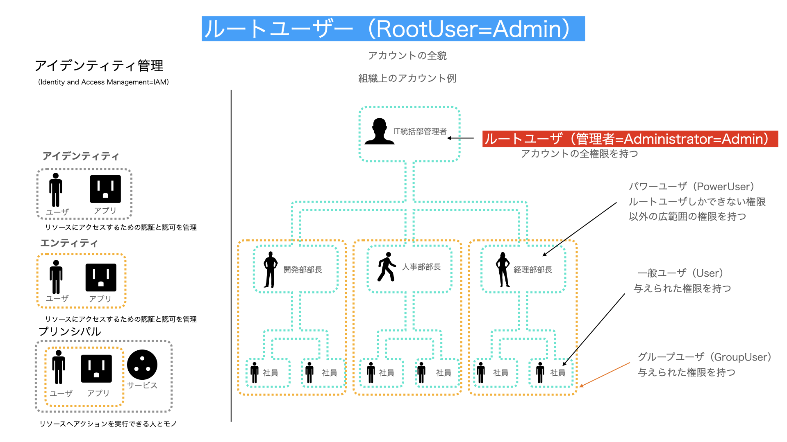Select the 開発部部長 standing person icon
Image resolution: width=787 pixels, height=442 pixels.
[270, 270]
